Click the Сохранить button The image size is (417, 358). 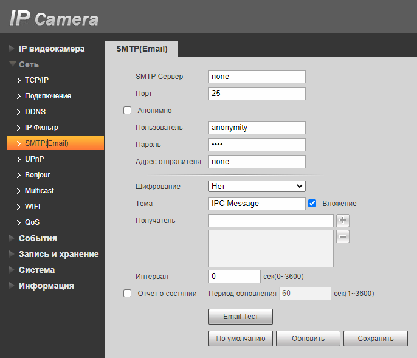coord(376,339)
